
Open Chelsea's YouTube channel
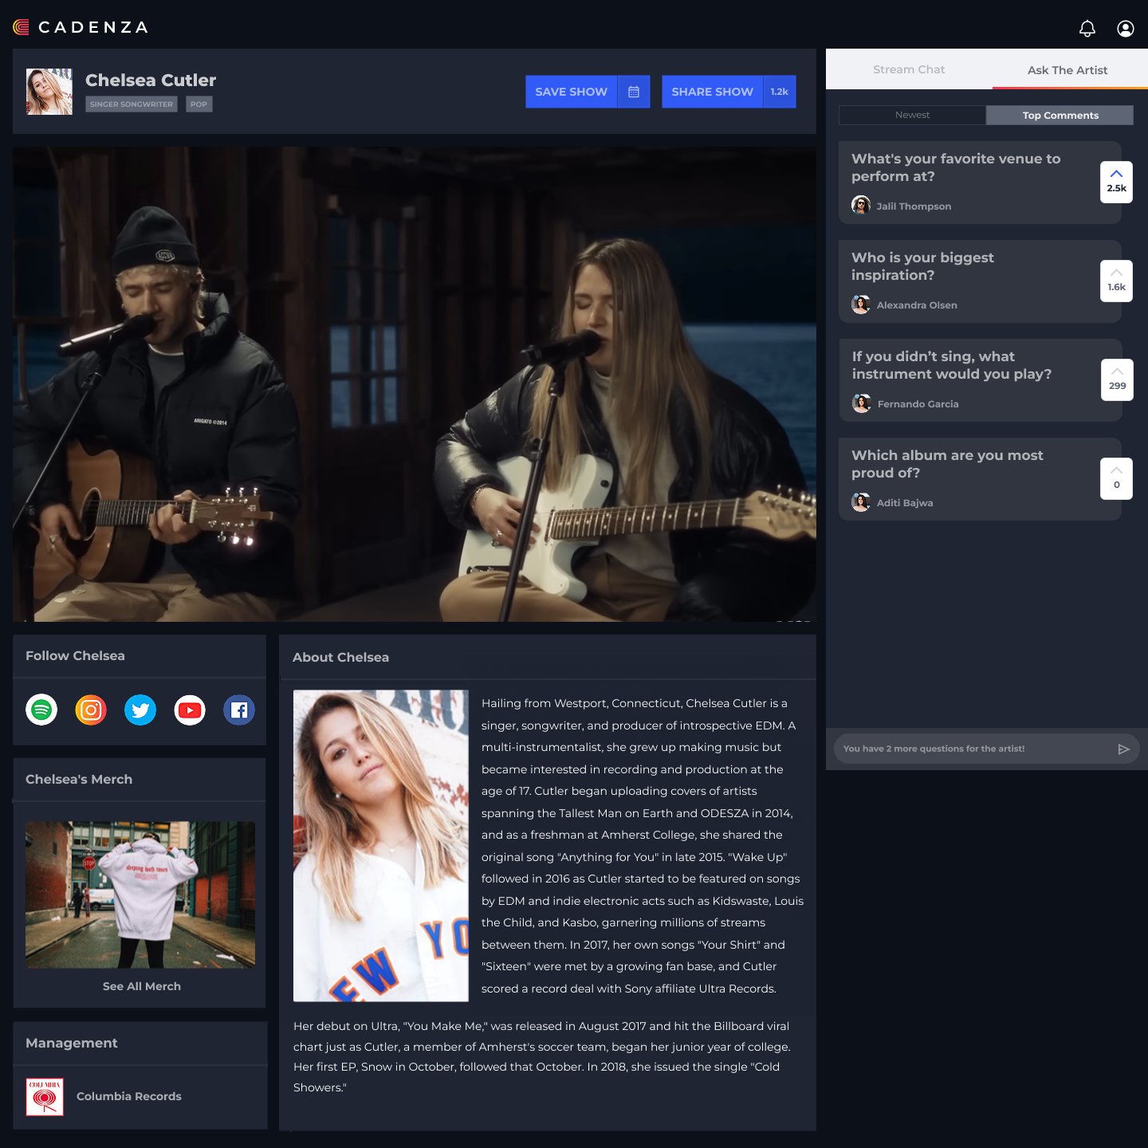pos(190,710)
